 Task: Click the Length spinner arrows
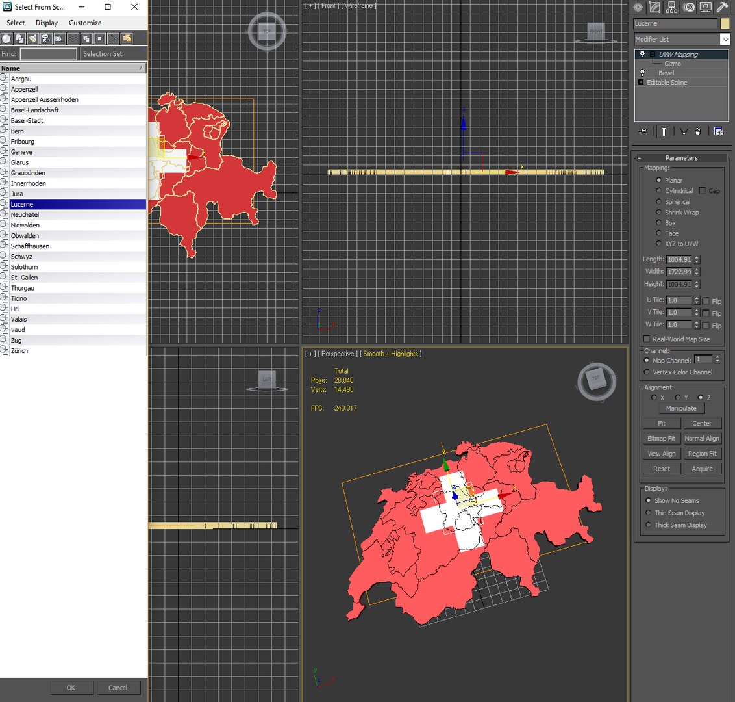coord(697,259)
